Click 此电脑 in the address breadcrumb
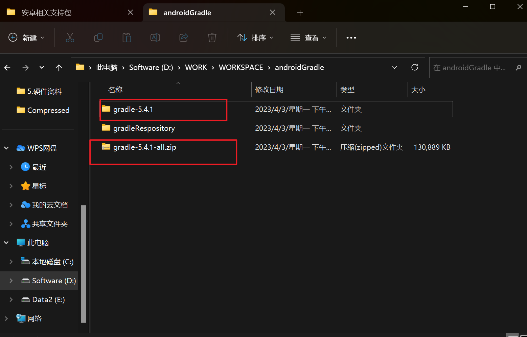 pos(107,67)
